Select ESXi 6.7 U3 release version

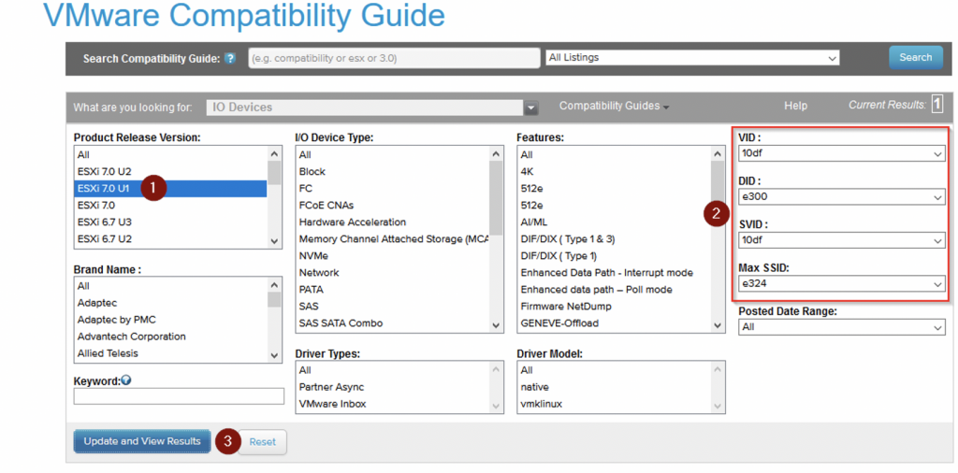pyautogui.click(x=170, y=222)
